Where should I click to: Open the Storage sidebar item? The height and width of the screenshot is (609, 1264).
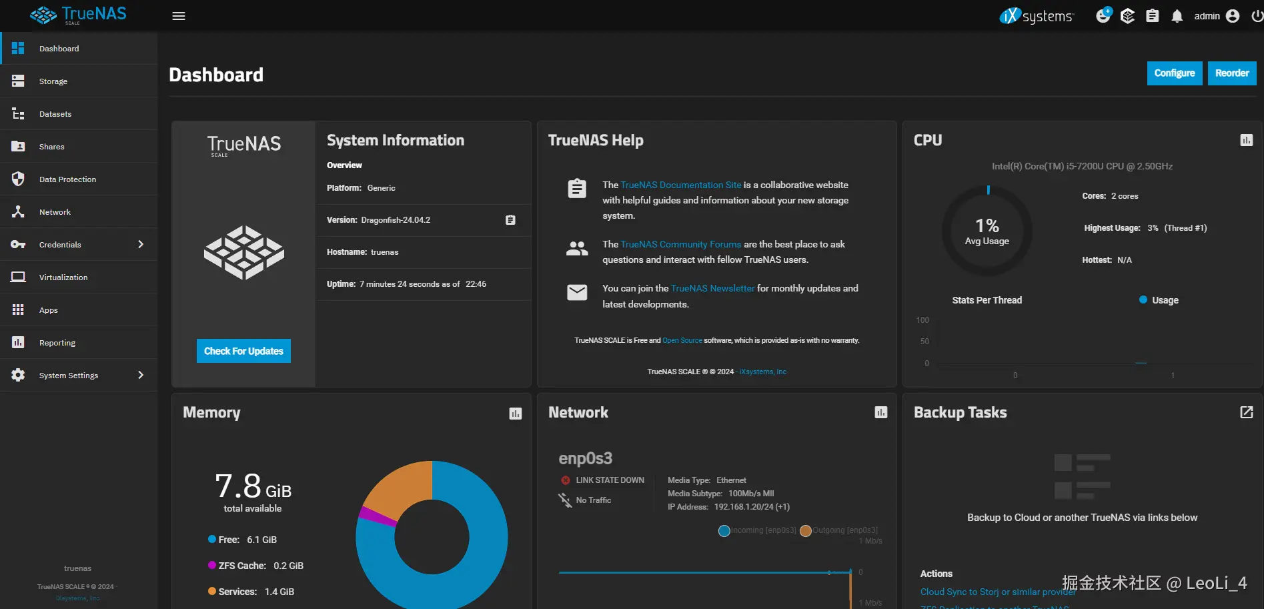pos(79,81)
